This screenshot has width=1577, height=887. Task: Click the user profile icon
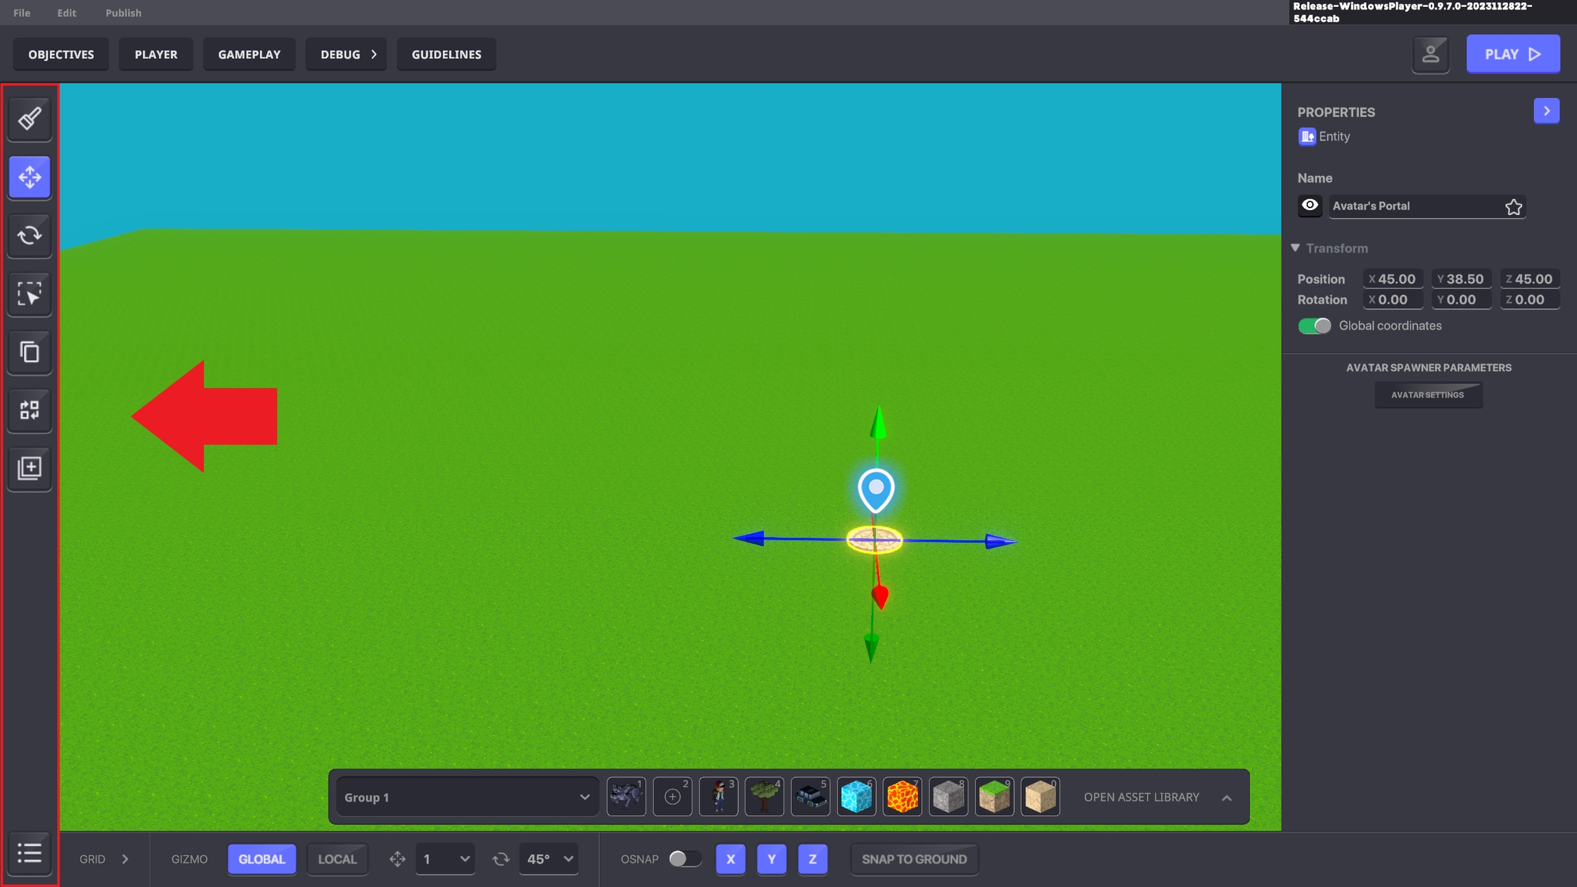tap(1431, 54)
